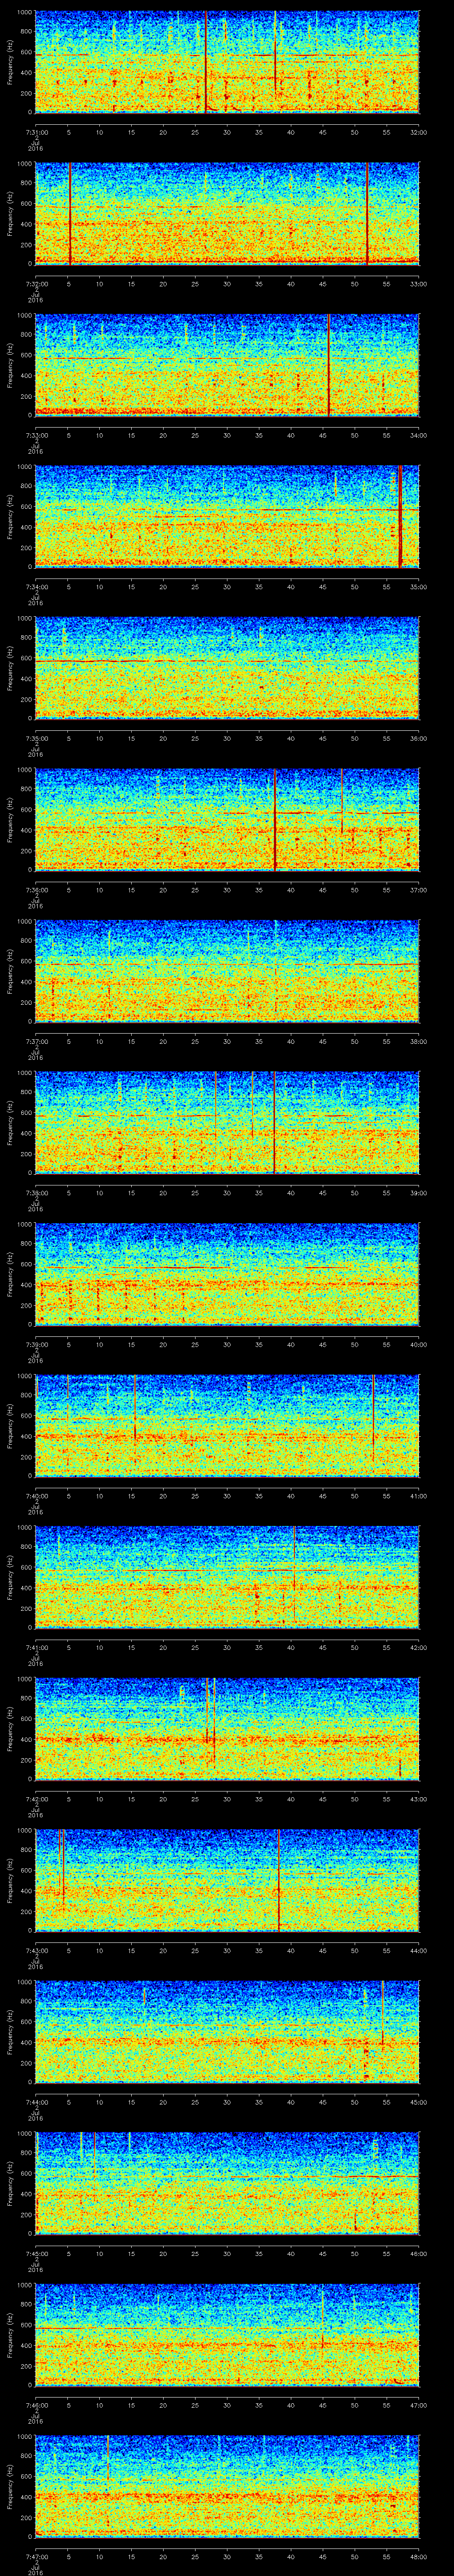This screenshot has width=454, height=2576.
Task: Click the '36:00' end time label
Action: point(418,739)
